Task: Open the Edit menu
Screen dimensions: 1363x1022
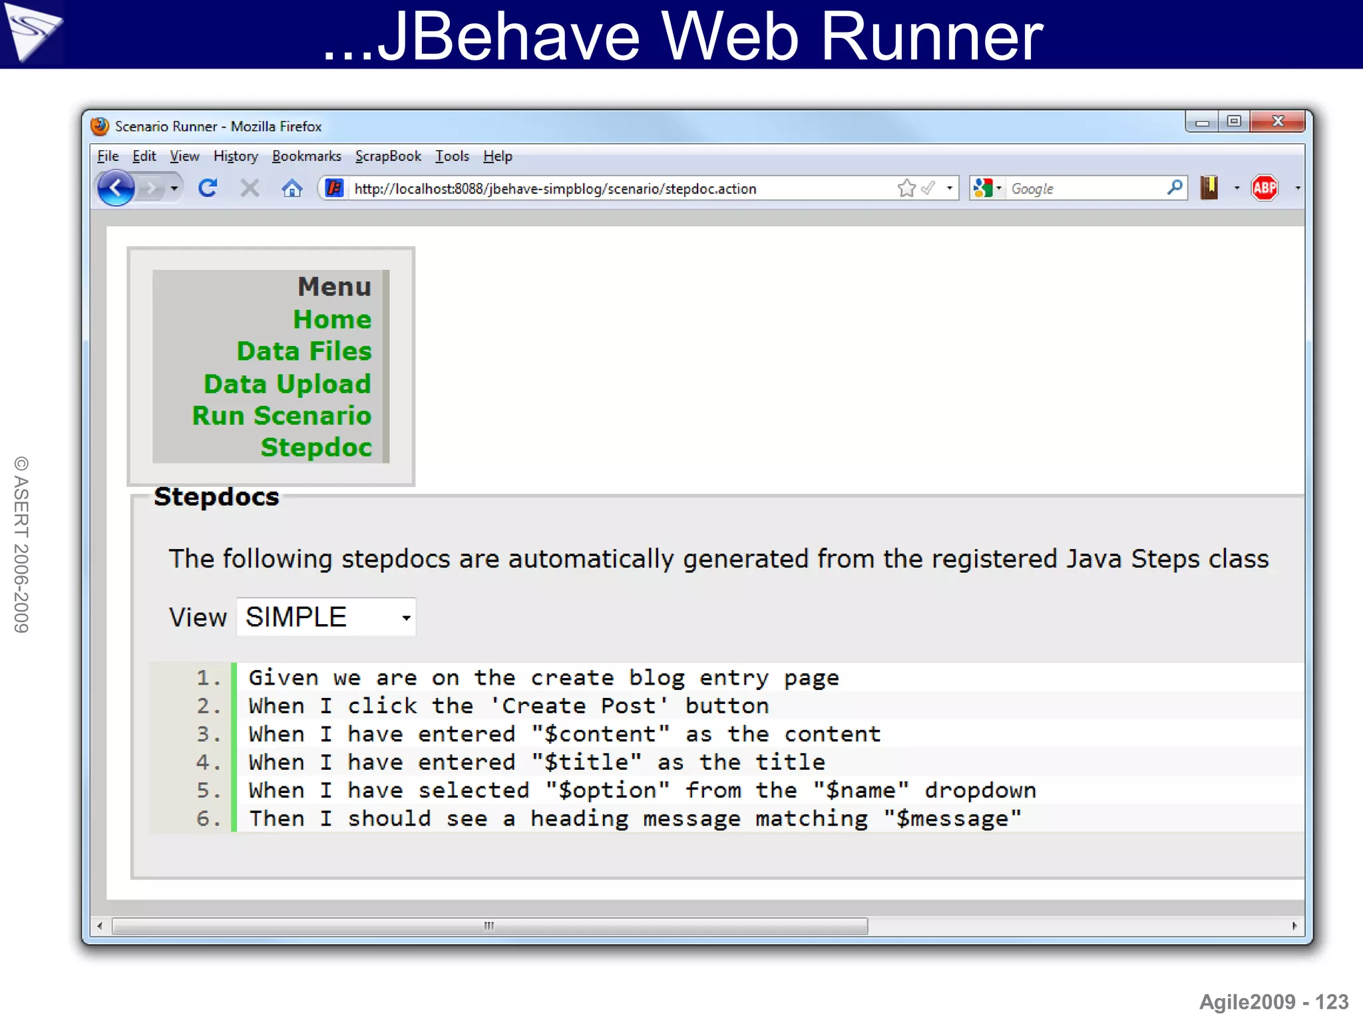Action: pyautogui.click(x=144, y=156)
